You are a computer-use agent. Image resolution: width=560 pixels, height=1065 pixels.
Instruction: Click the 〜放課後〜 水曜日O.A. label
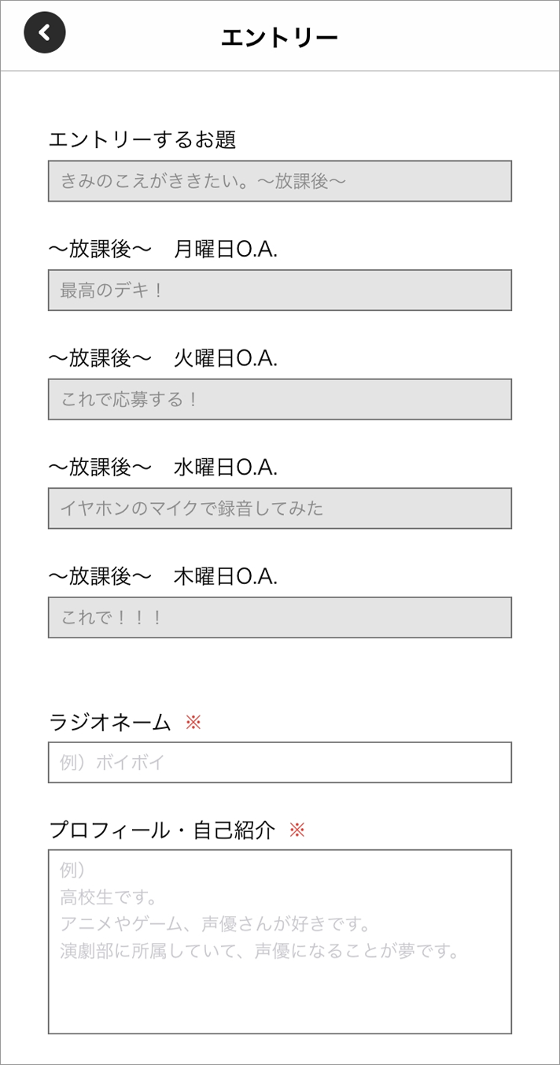point(163,468)
